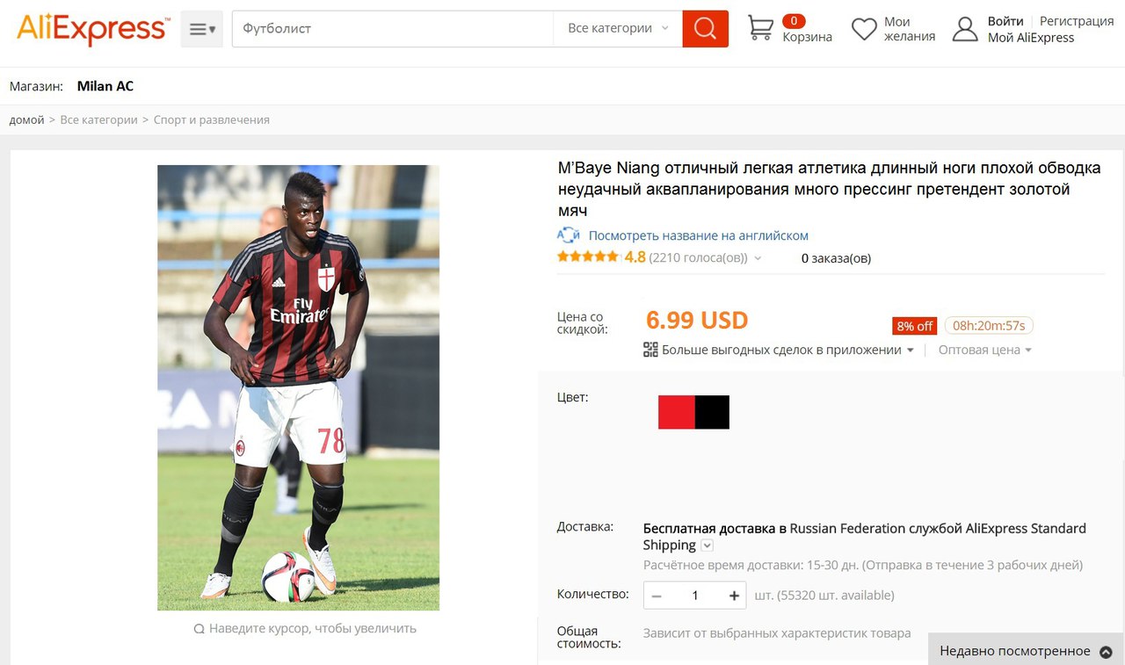Viewport: 1125px width, 665px height.
Task: Expand the shipping options chevron
Action: tap(707, 546)
